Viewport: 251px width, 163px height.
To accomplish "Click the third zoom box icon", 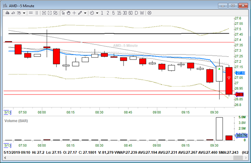I will (x=56, y=13).
